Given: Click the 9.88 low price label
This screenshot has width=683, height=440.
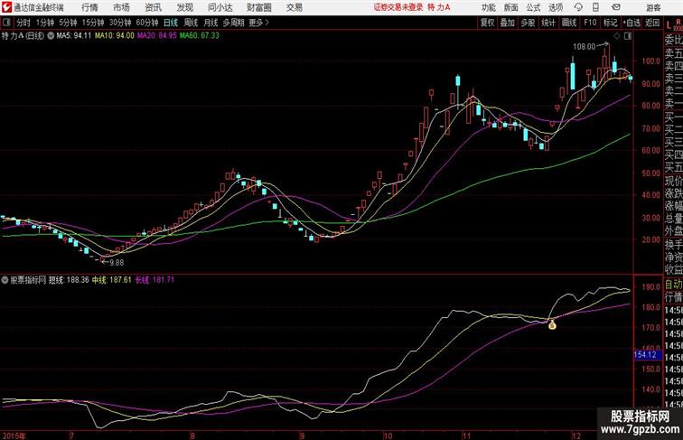Looking at the screenshot, I should 117,262.
